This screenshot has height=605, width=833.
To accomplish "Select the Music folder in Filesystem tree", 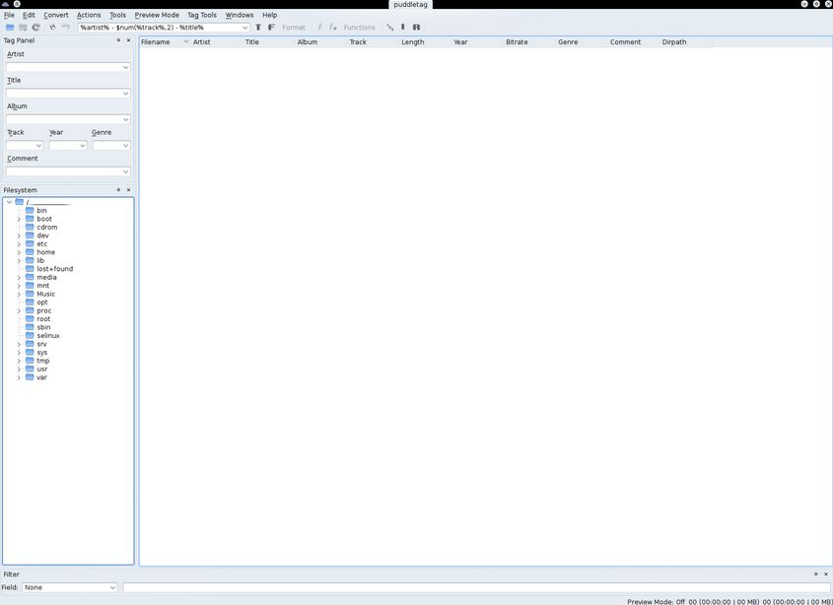I will pyautogui.click(x=46, y=294).
